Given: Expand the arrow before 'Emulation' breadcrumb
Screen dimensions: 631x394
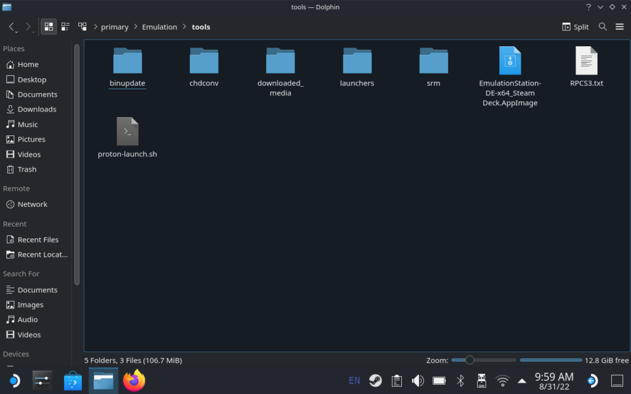Looking at the screenshot, I should (x=136, y=26).
